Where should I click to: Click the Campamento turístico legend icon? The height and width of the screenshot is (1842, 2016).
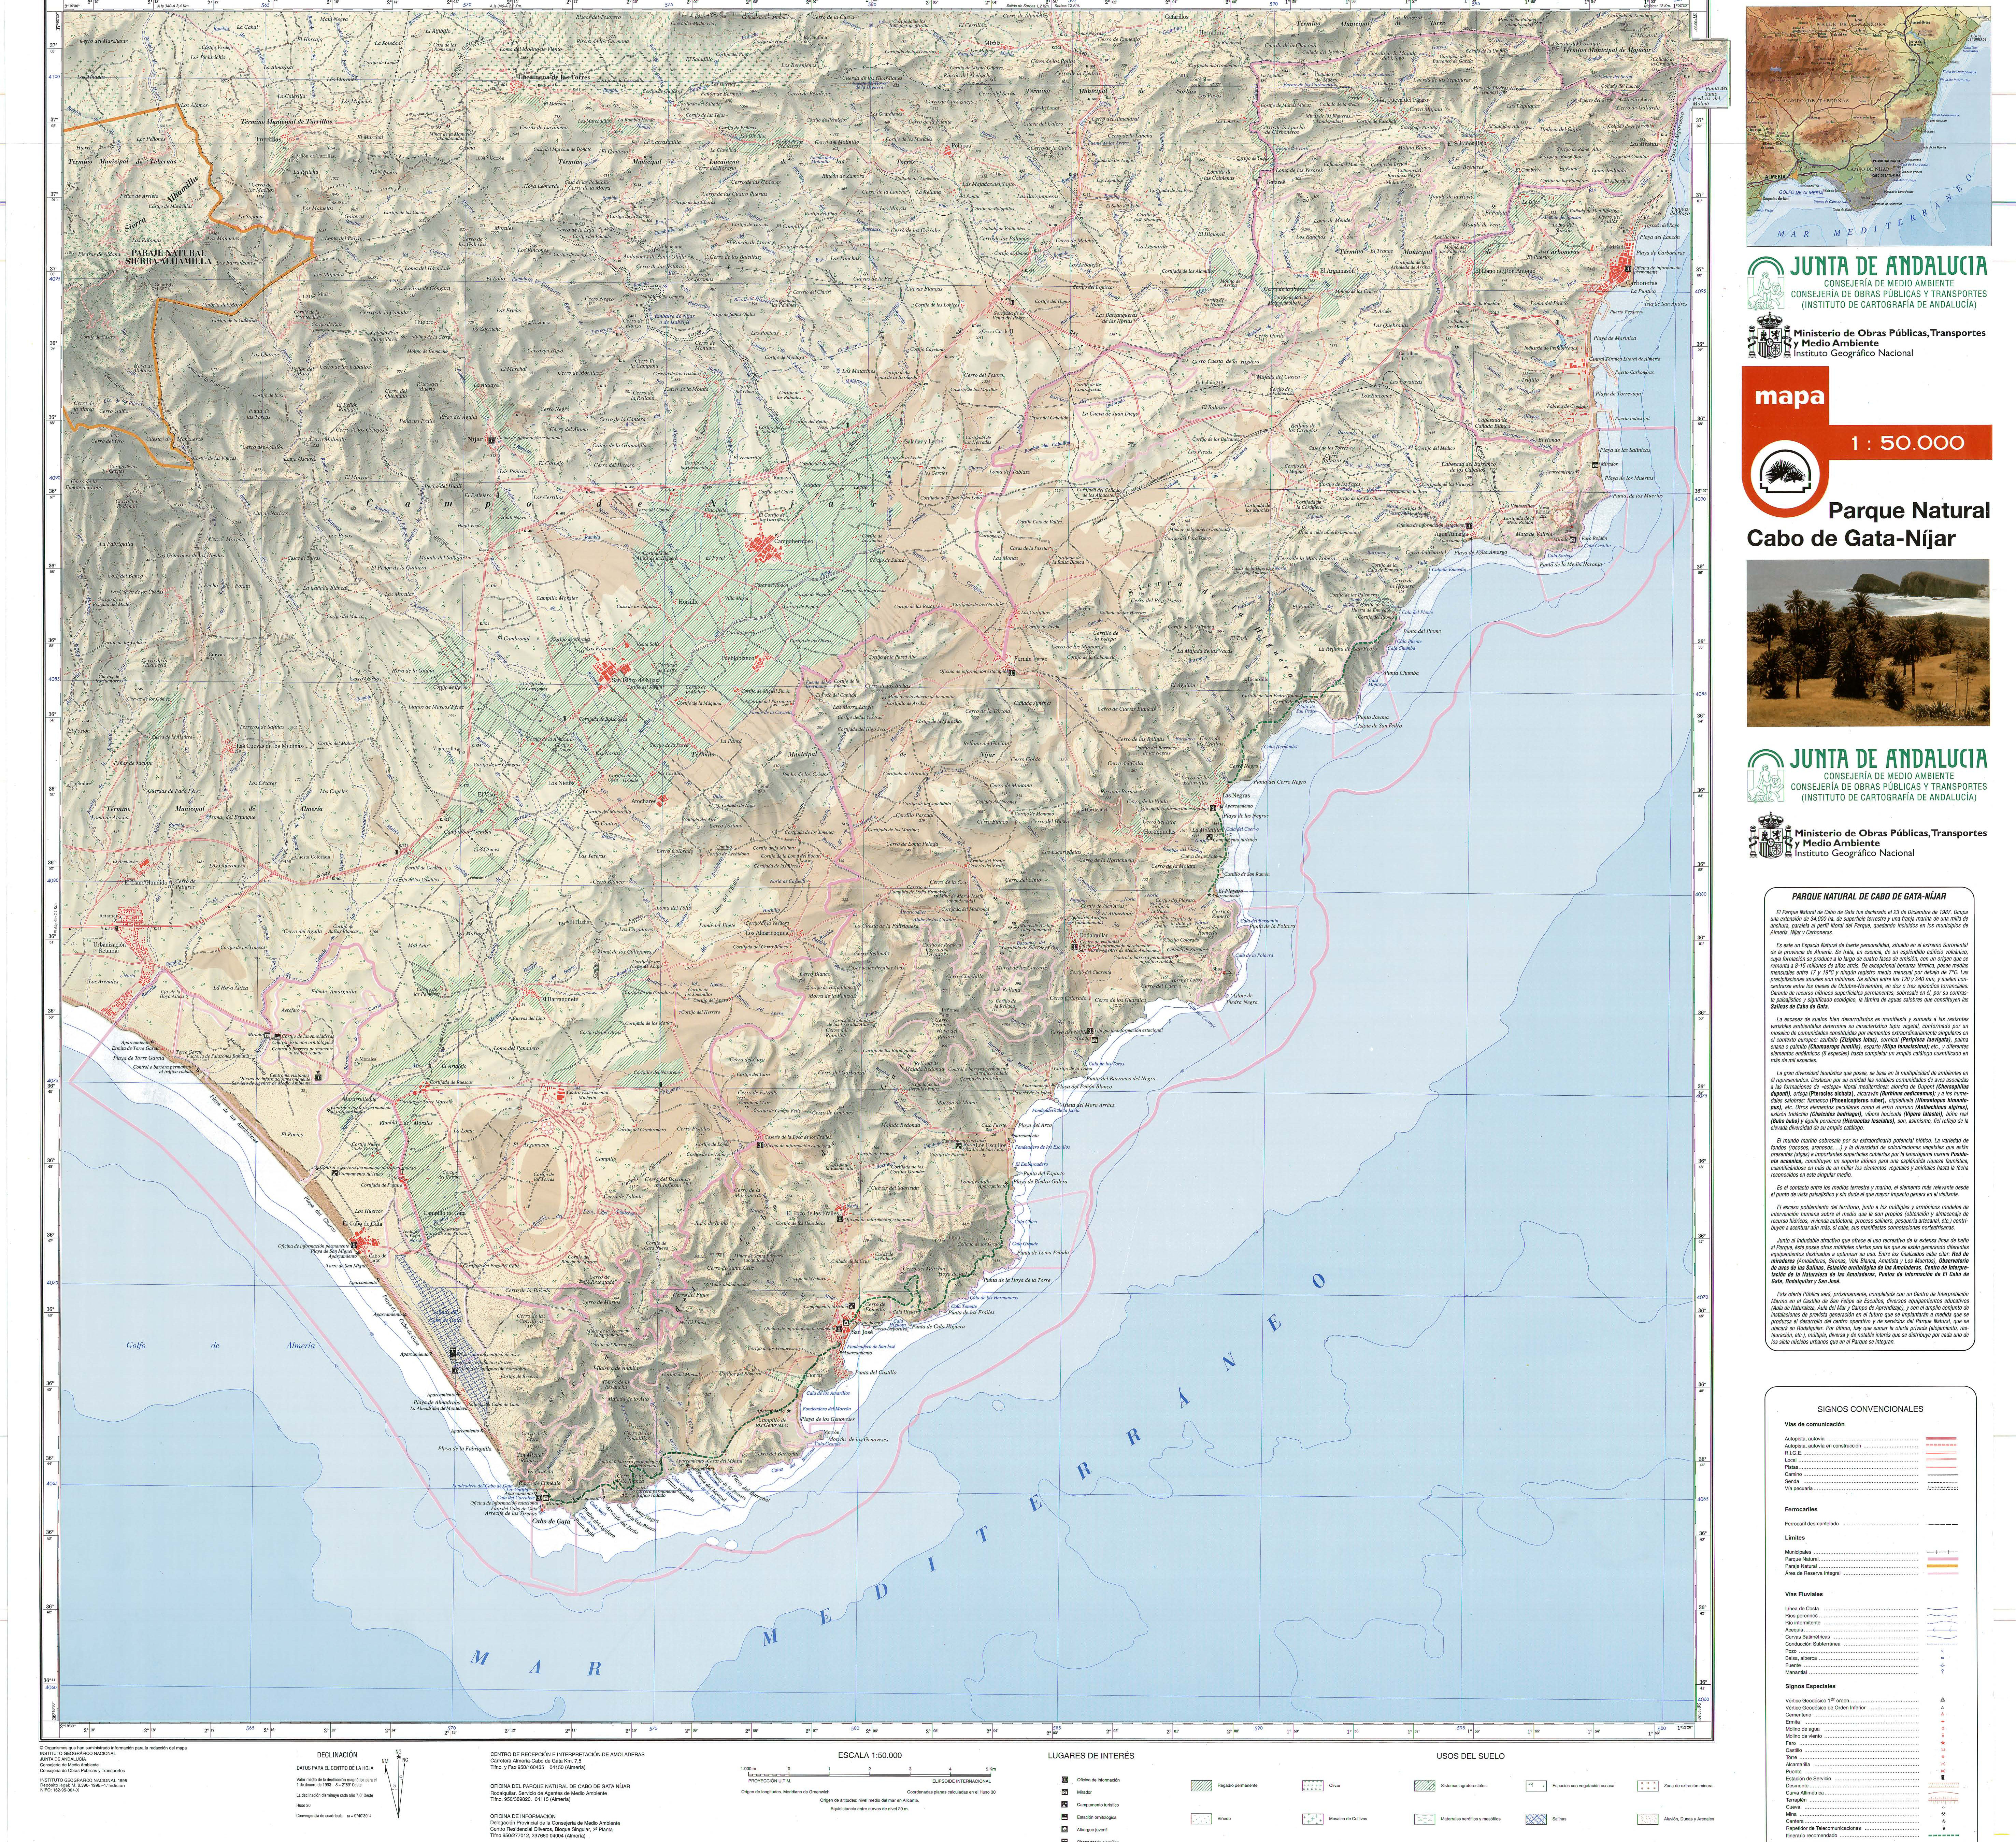pyautogui.click(x=1065, y=1805)
